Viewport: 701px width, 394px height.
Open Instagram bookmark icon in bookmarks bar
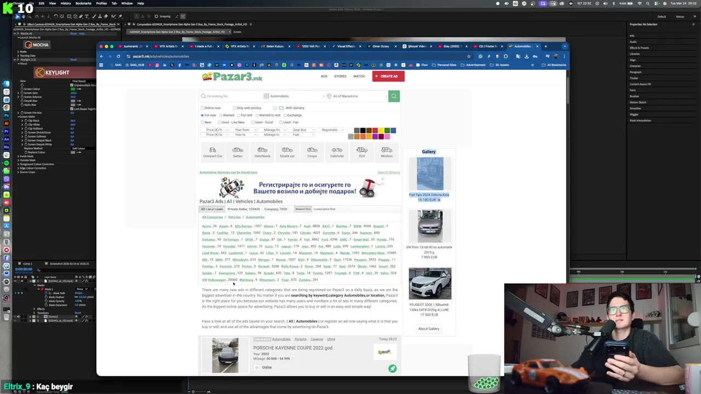(x=157, y=65)
